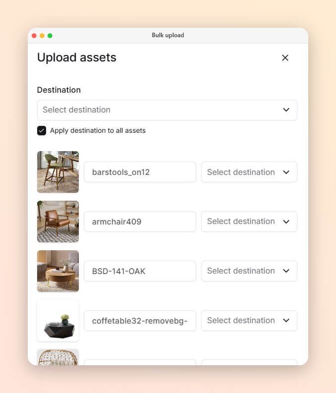Expand destination dropdown for armchair409
This screenshot has width=336, height=393.
[x=249, y=222]
